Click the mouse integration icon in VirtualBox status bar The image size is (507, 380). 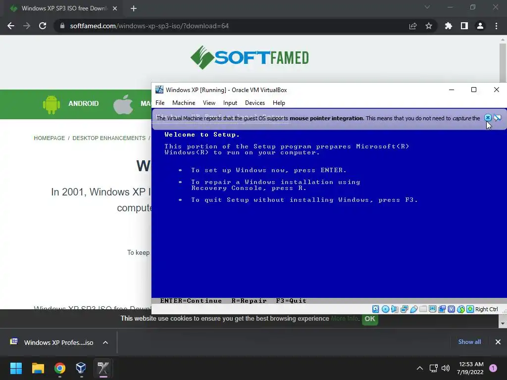coord(461,309)
